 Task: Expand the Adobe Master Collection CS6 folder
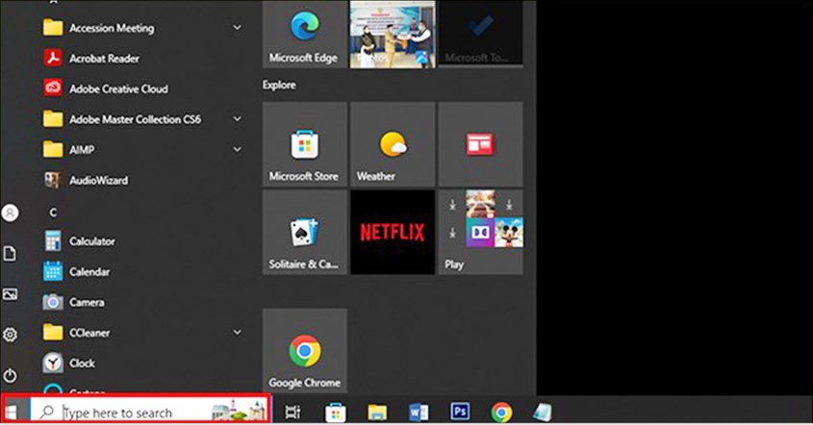coord(237,119)
